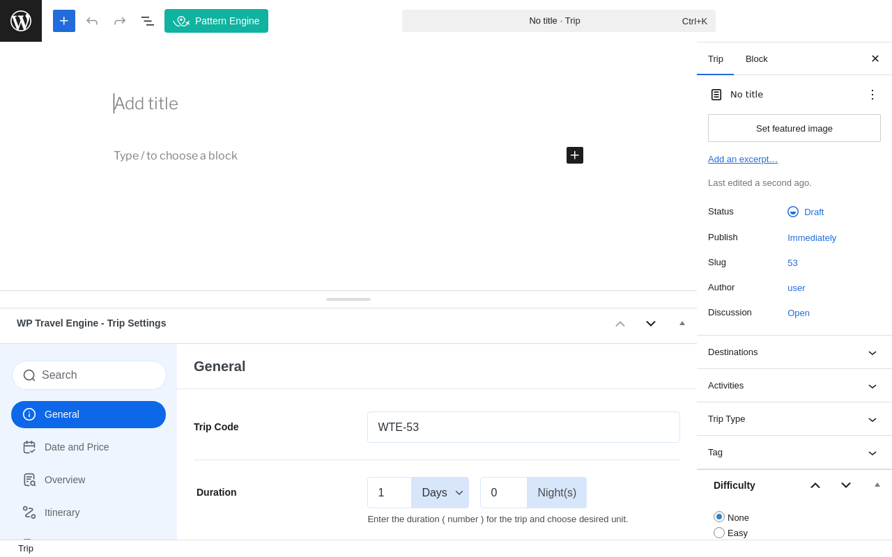Close the settings sidebar panel
This screenshot has width=892, height=557.
[875, 58]
